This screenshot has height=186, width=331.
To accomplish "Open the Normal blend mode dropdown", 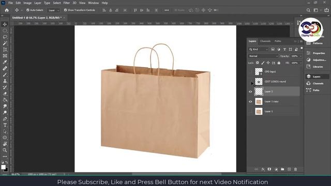I will [x=263, y=56].
